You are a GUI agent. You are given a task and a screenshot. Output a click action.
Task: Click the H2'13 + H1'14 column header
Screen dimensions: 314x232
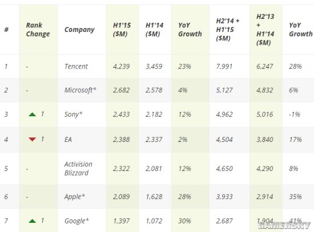(x=265, y=30)
